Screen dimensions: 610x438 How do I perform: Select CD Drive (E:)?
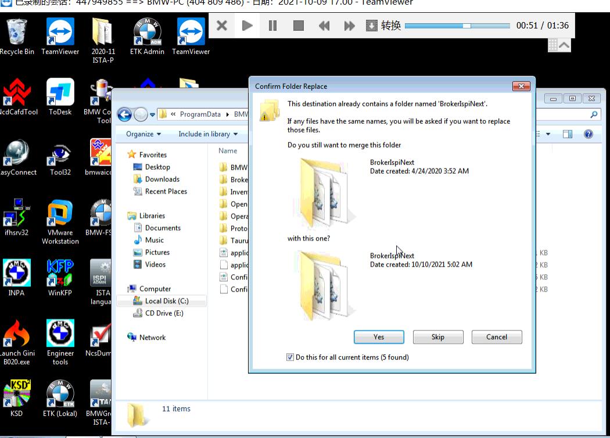[164, 313]
